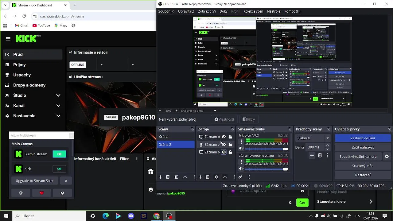Open Aitum Multistream settings gear

[x=21, y=193]
